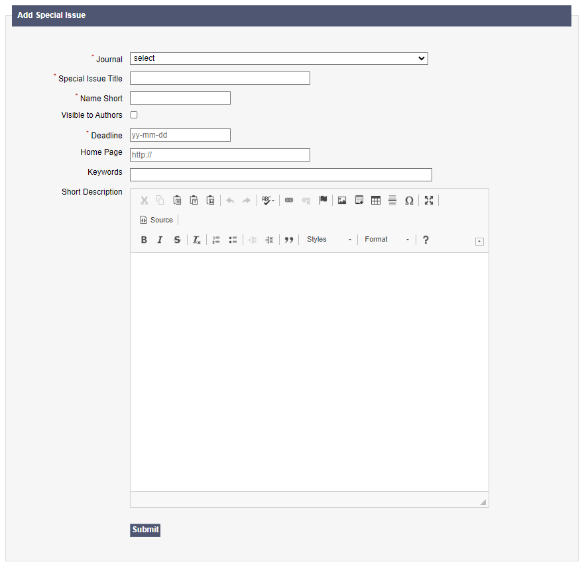Image resolution: width=588 pixels, height=570 pixels.
Task: Click the Submit button
Action: pyautogui.click(x=145, y=530)
